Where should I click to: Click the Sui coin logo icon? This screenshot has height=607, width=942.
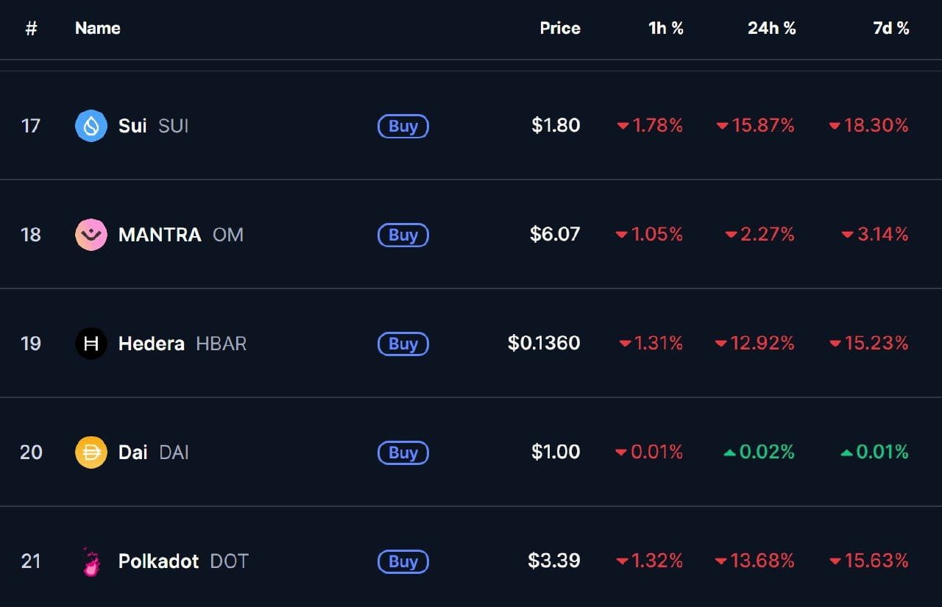click(x=91, y=126)
